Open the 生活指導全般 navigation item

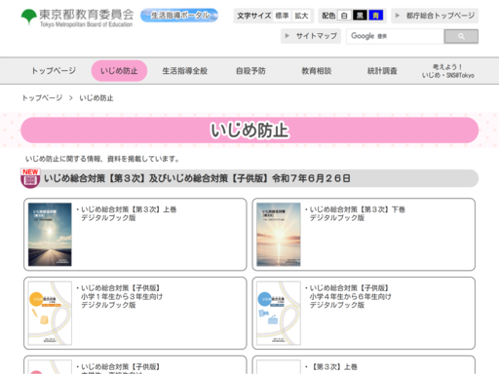(x=185, y=71)
